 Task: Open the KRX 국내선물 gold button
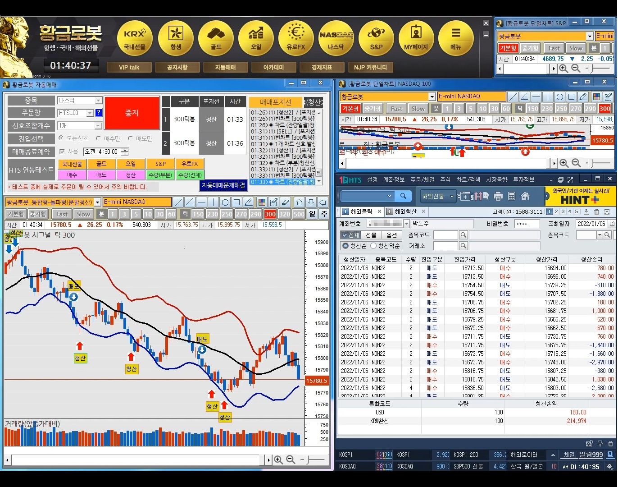[x=135, y=38]
